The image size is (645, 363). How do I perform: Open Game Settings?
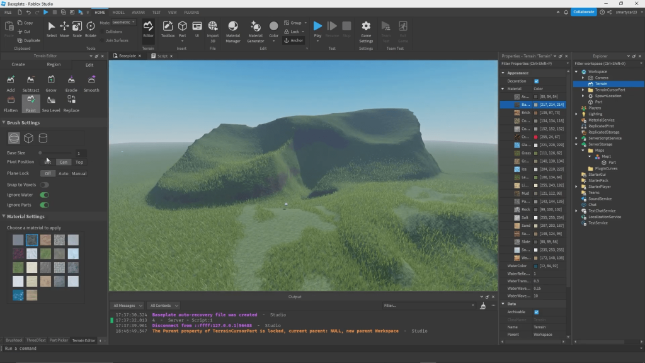pos(366,32)
